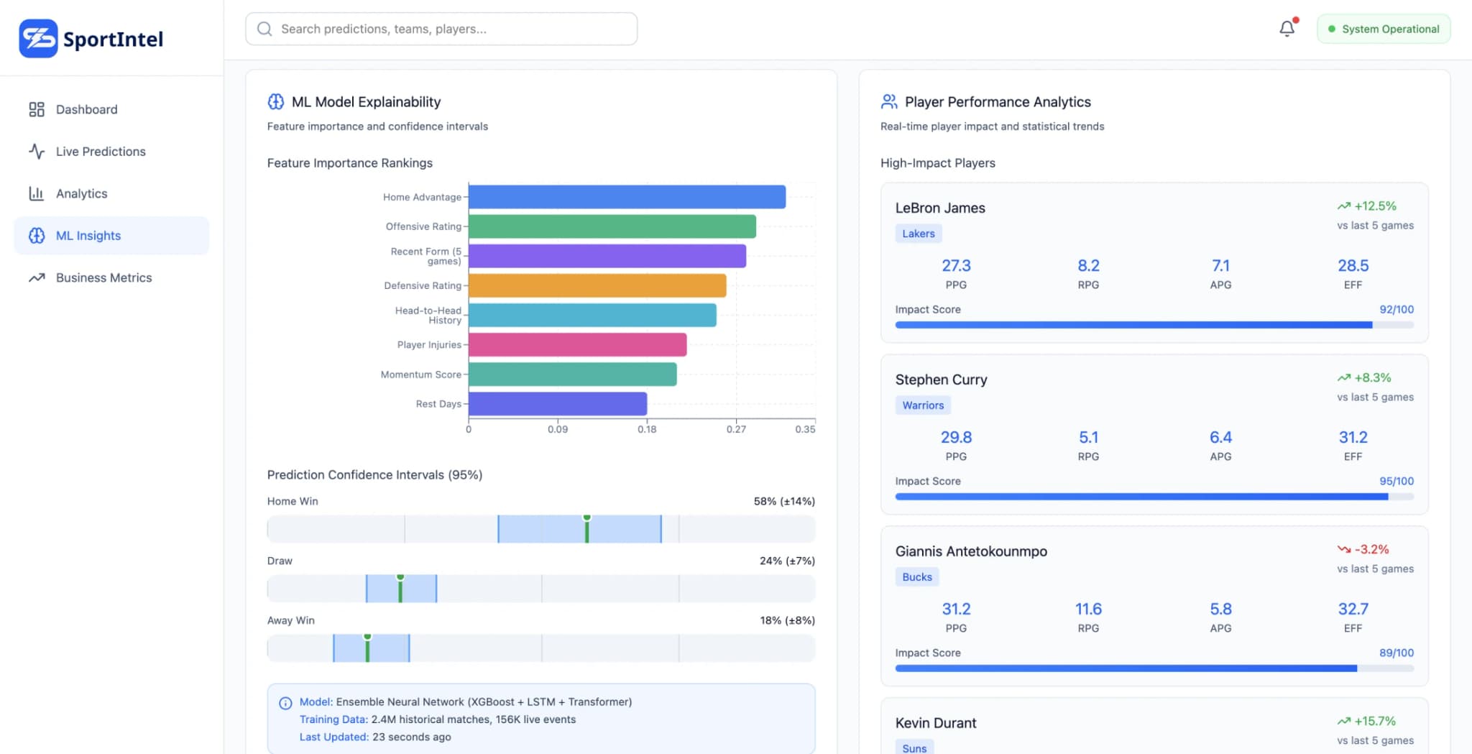
Task: Click inside the predictions search field
Action: point(441,29)
